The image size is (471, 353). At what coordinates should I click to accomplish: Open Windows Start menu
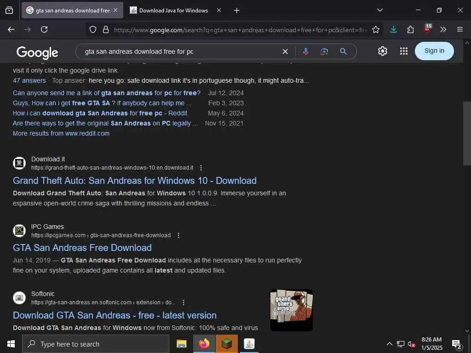(11, 344)
